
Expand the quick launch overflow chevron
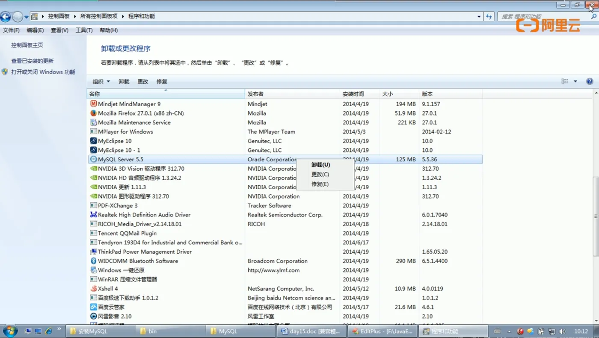pos(59,329)
